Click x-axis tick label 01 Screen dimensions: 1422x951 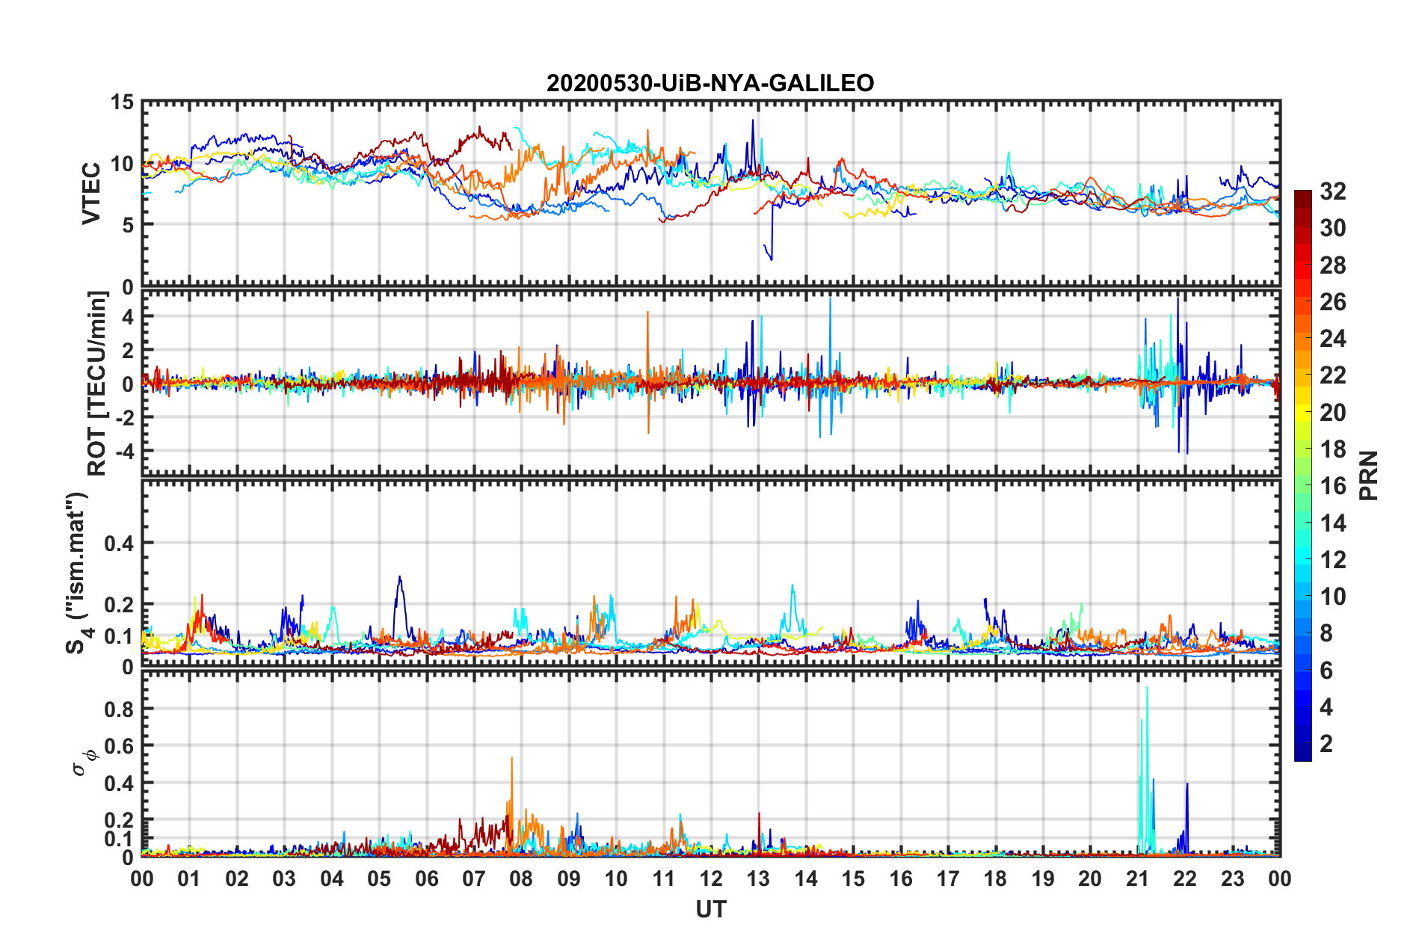click(x=189, y=878)
